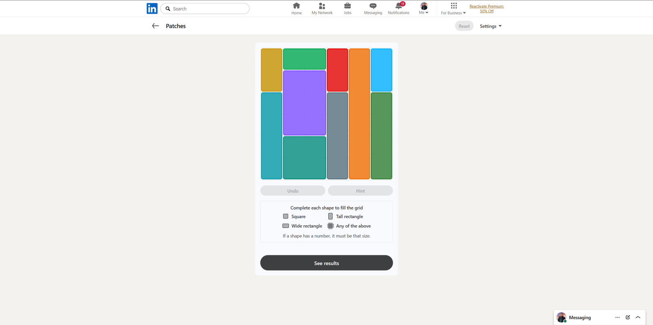This screenshot has width=653, height=325.
Task: Open Messaging bar more options ellipsis
Action: coord(617,317)
